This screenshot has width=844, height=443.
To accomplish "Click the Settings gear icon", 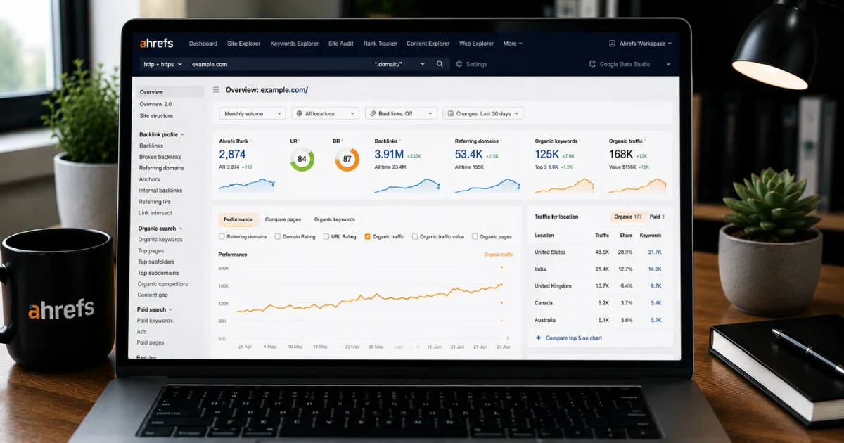I will pyautogui.click(x=459, y=64).
